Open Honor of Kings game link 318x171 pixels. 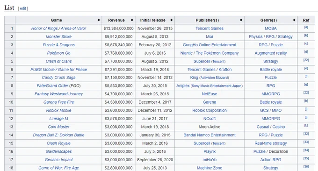pos(44,28)
